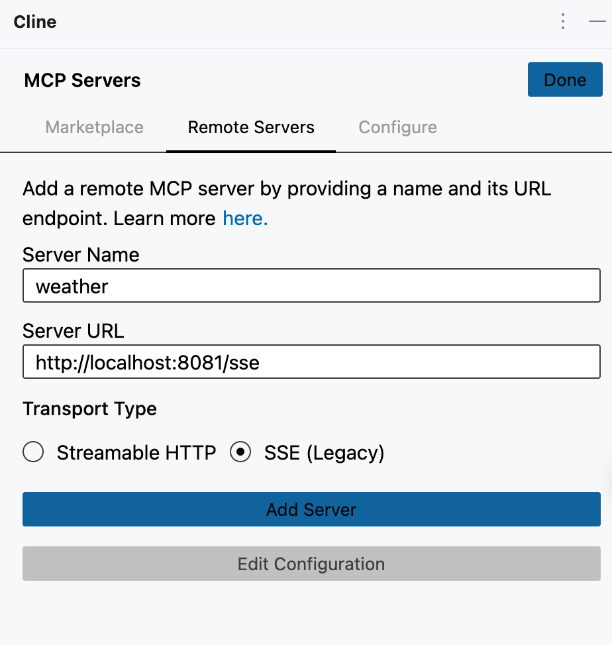Choose the Streamable HTTP radio button
Screen dimensions: 612x645
tap(33, 452)
